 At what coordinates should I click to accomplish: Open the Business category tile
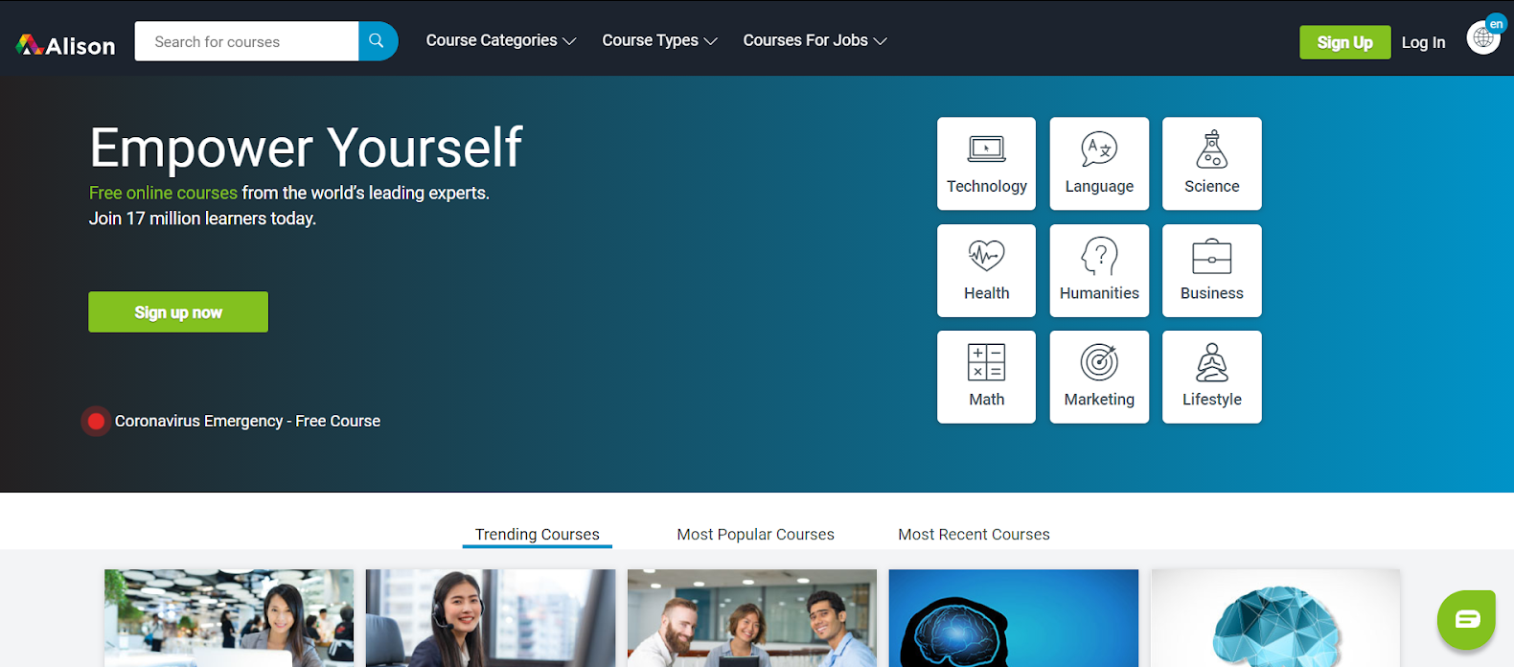[x=1212, y=270]
